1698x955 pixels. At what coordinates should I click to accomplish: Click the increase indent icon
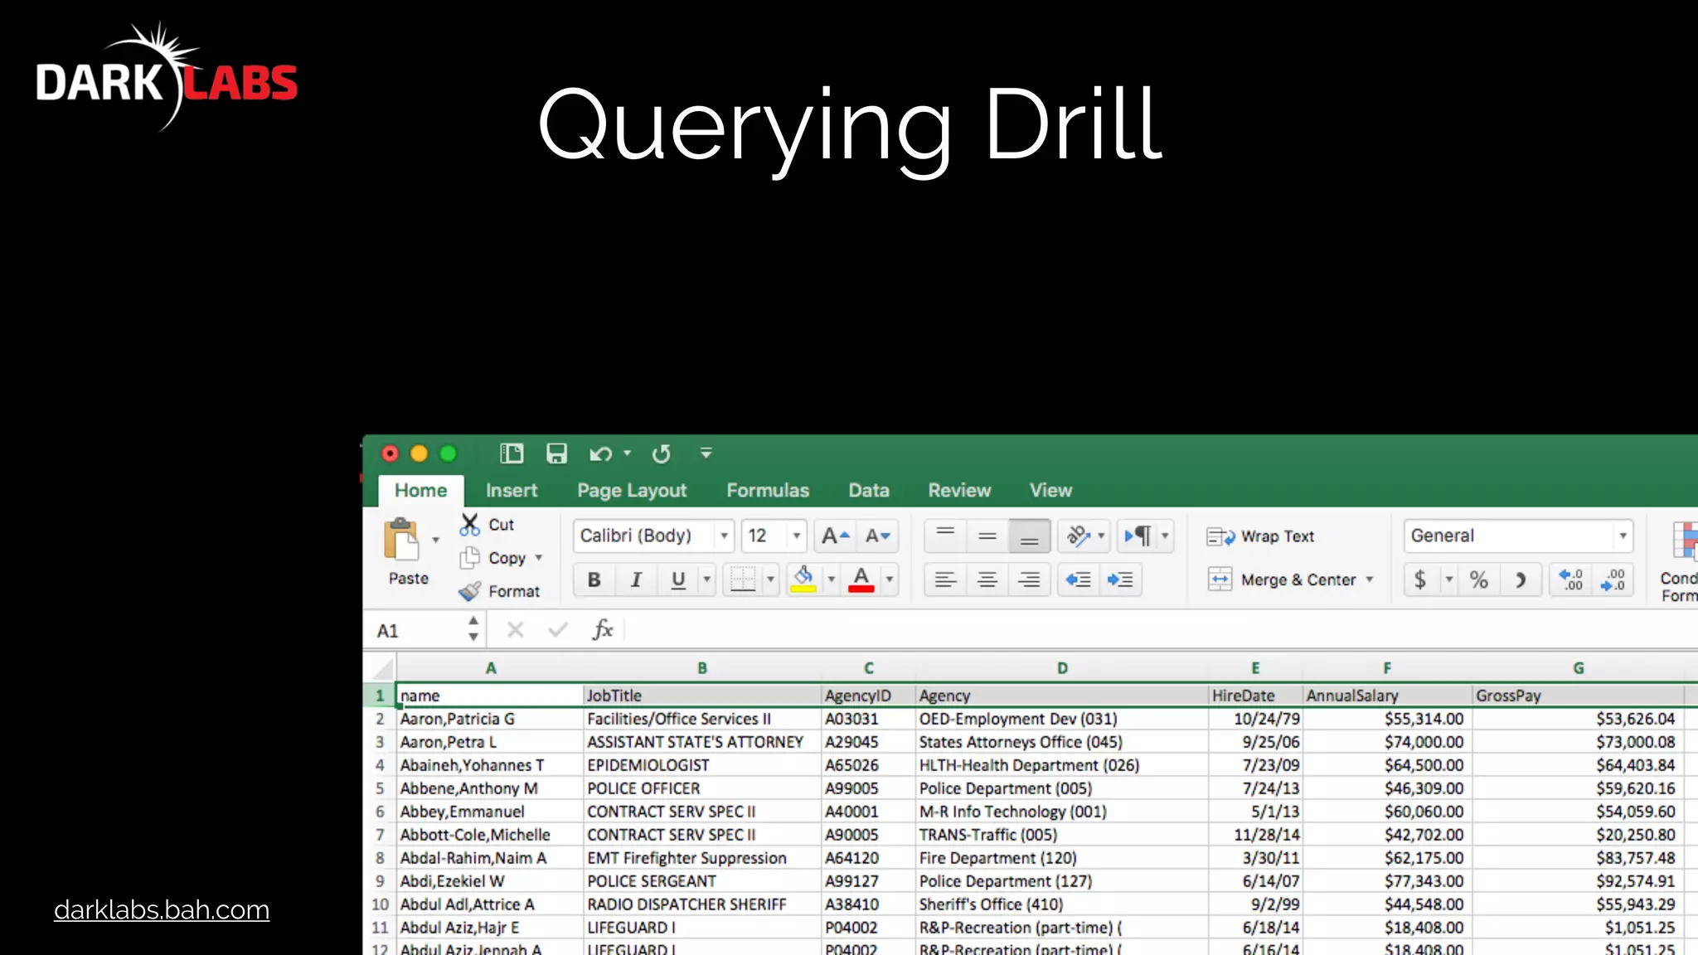tap(1120, 579)
